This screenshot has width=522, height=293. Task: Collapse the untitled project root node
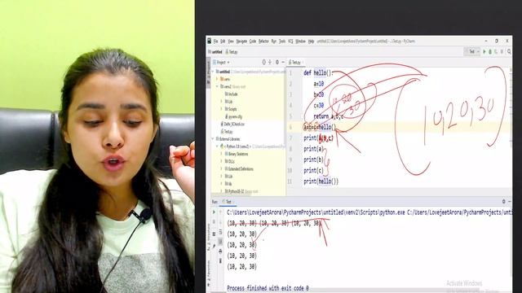[213, 72]
